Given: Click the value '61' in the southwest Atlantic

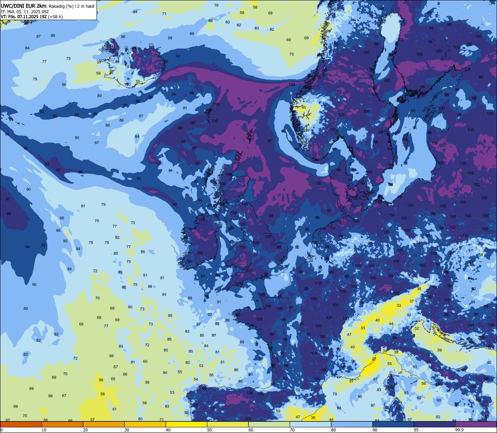Looking at the screenshot, I should (115, 409).
